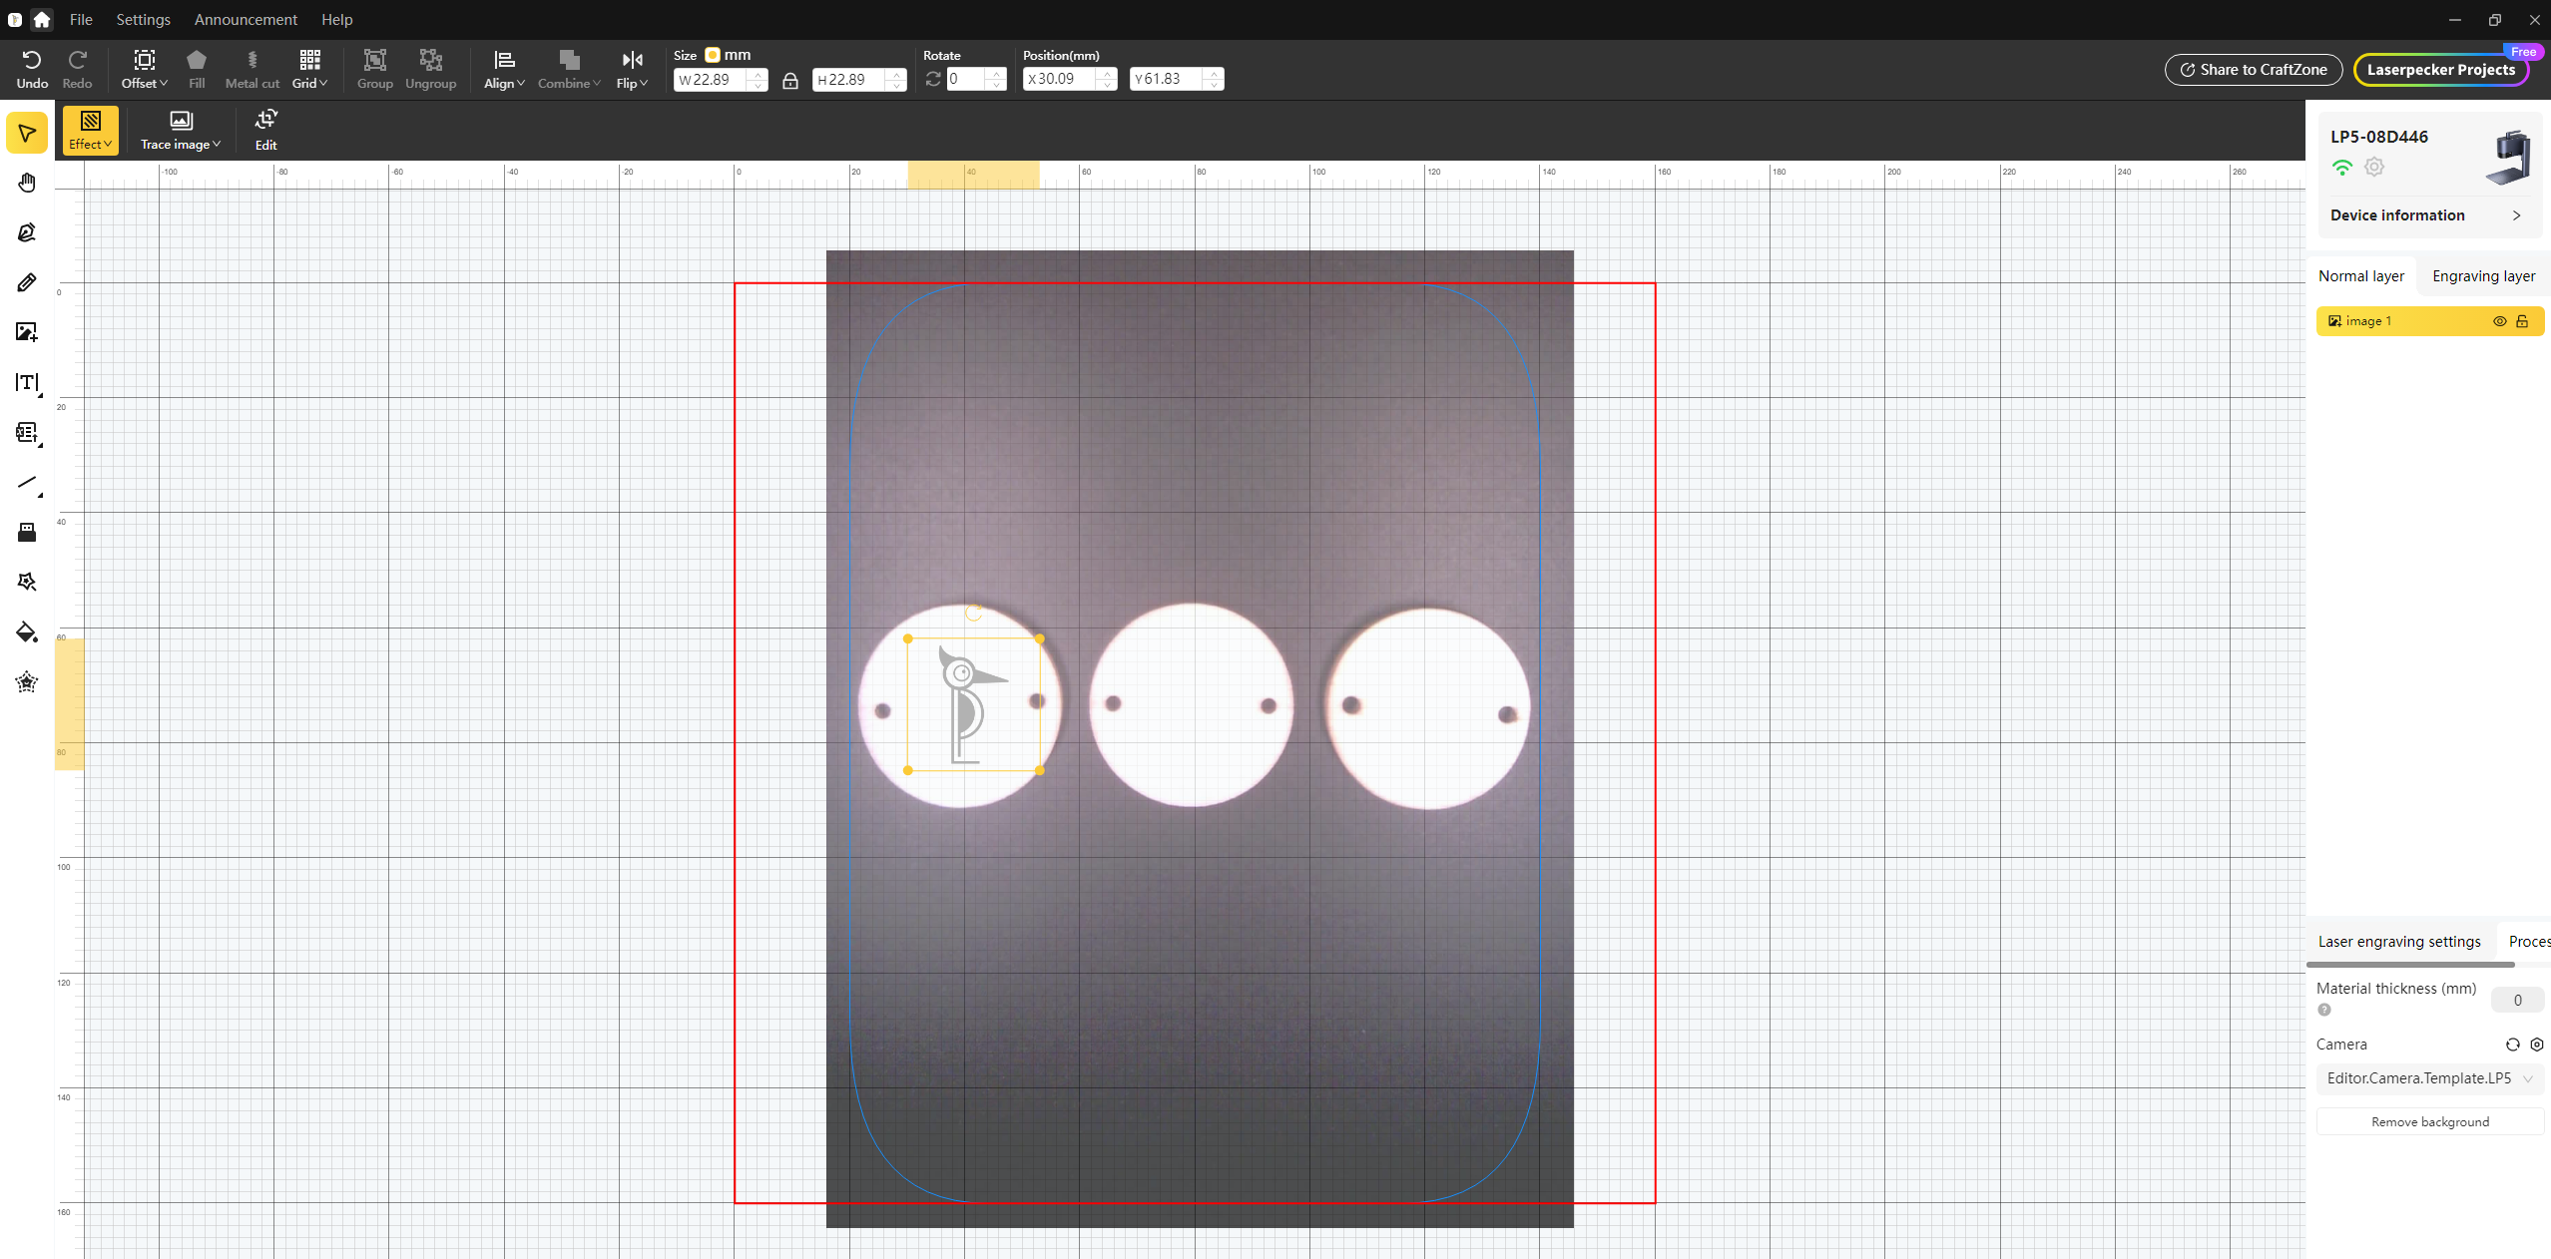Click the Rotate angle input field
2551x1259 pixels.
pyautogui.click(x=966, y=79)
